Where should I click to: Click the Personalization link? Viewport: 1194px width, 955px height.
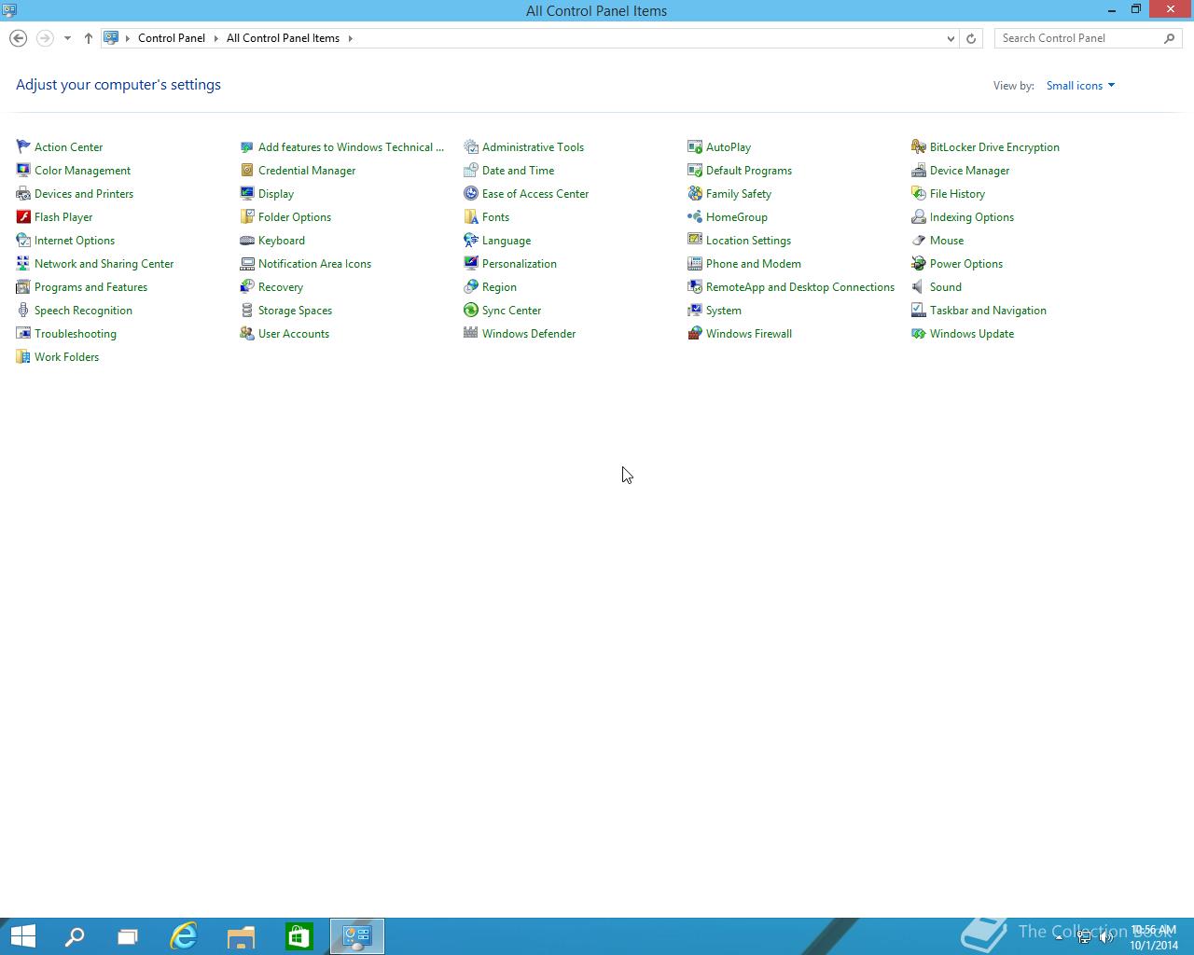point(520,264)
